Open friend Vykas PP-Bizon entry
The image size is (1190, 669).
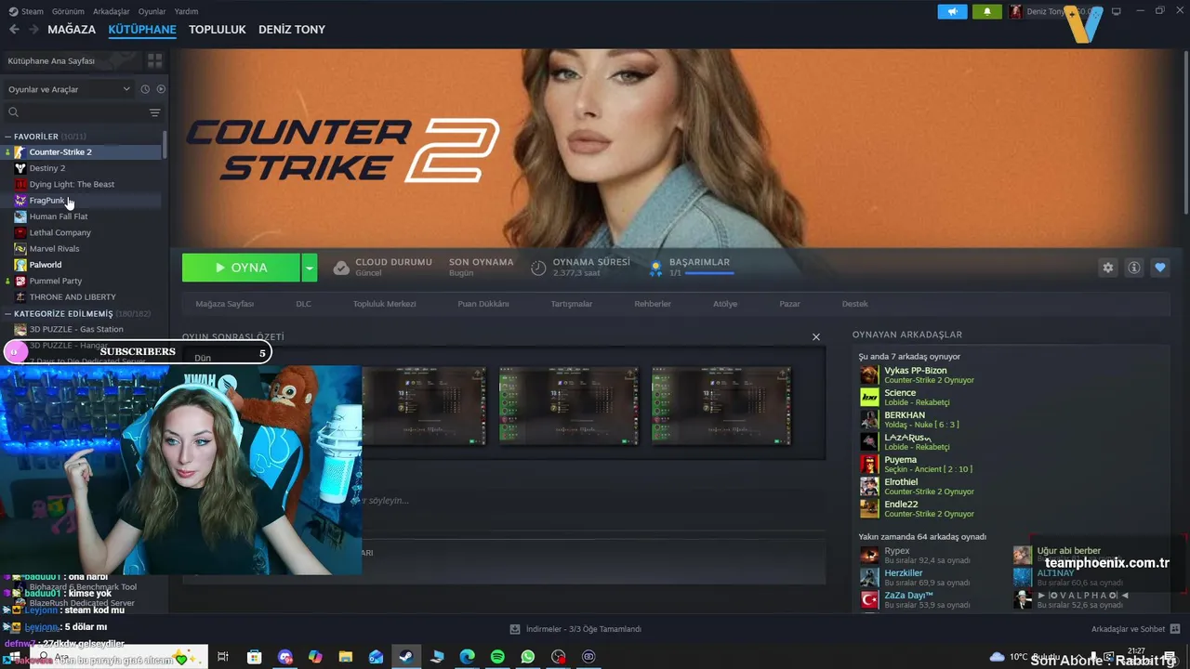(930, 375)
